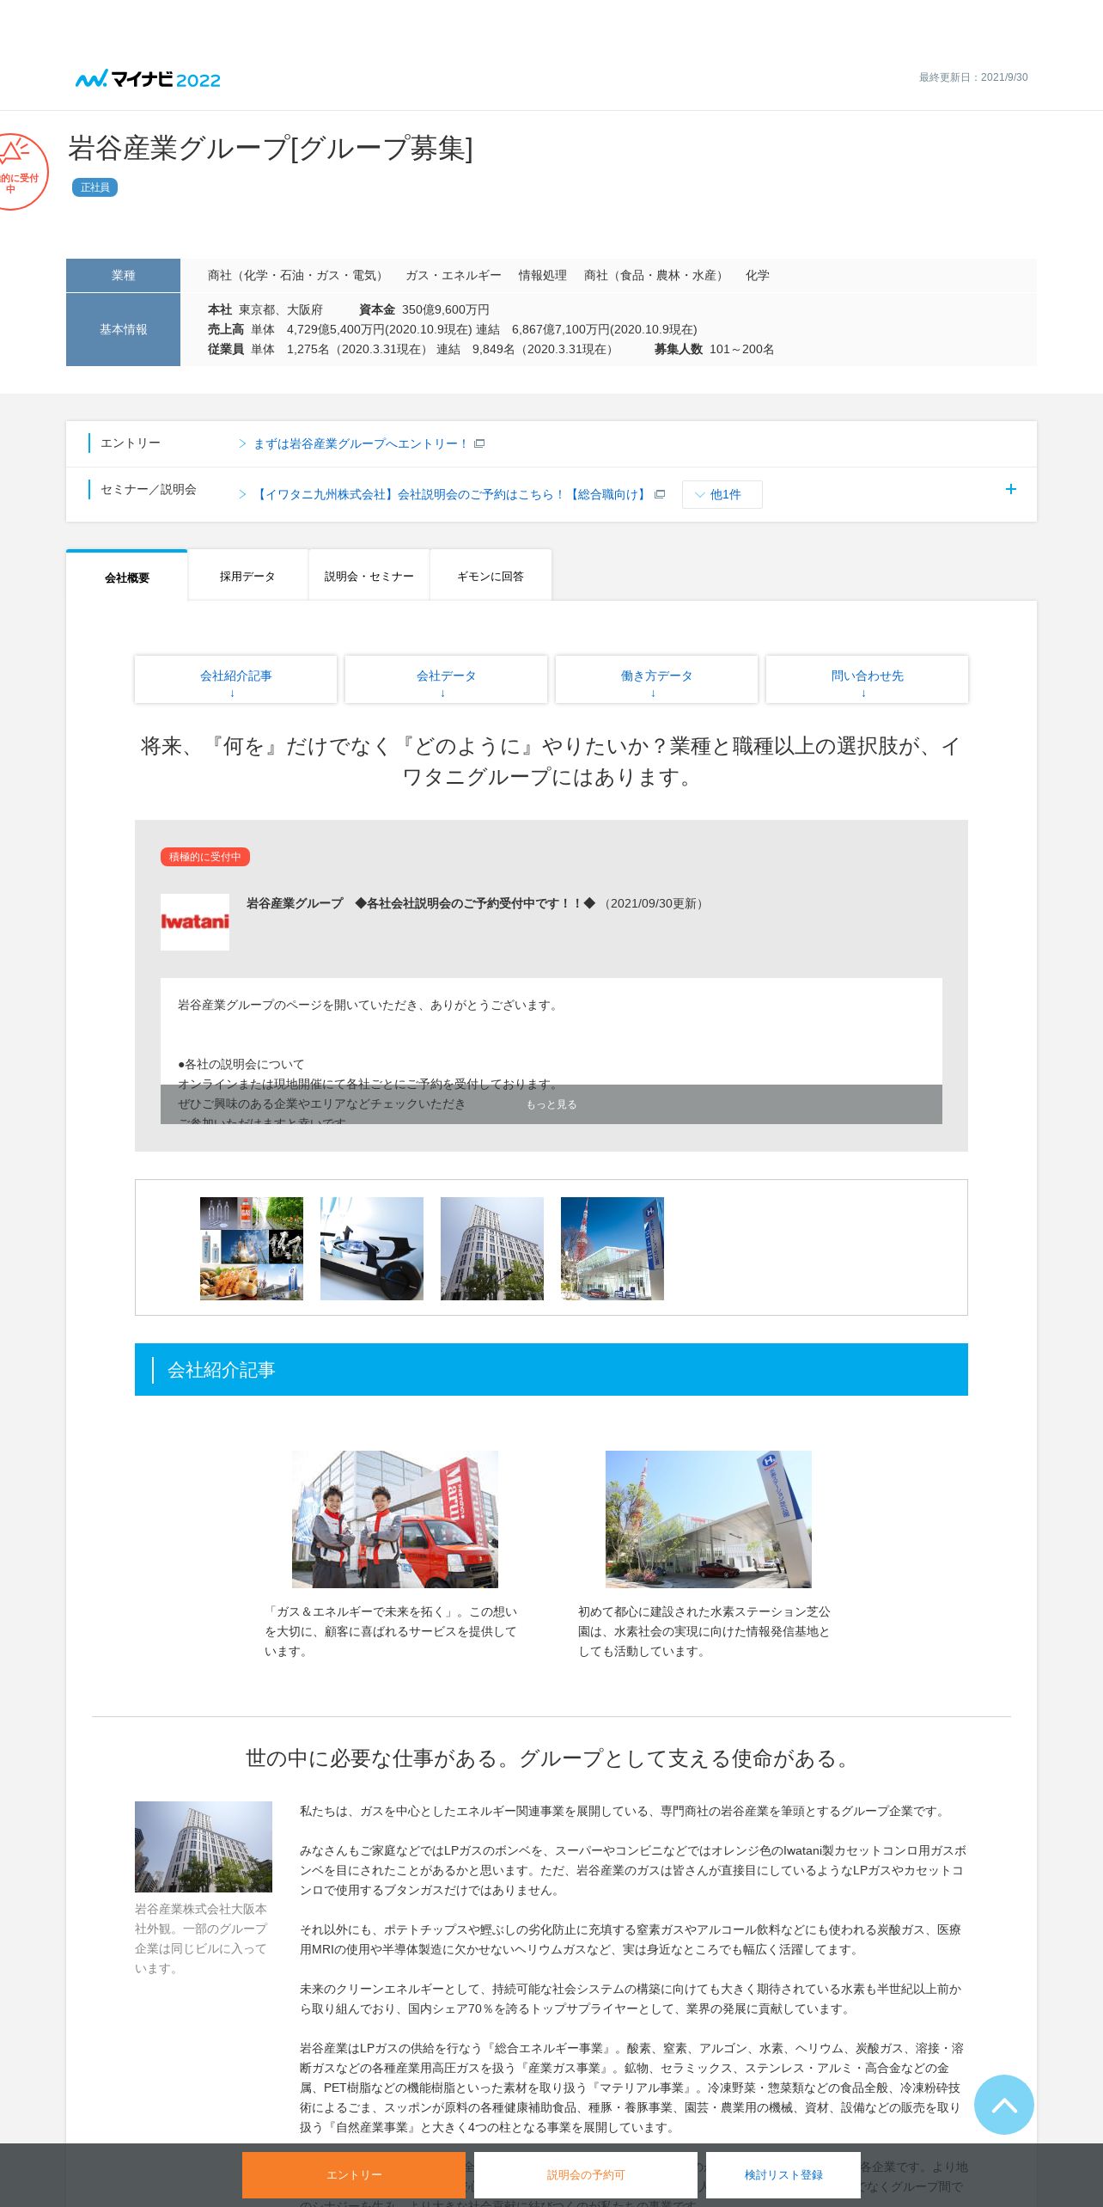The image size is (1103, 2207).
Task: Click the 会社紹介記事 blue section header
Action: click(x=551, y=1370)
